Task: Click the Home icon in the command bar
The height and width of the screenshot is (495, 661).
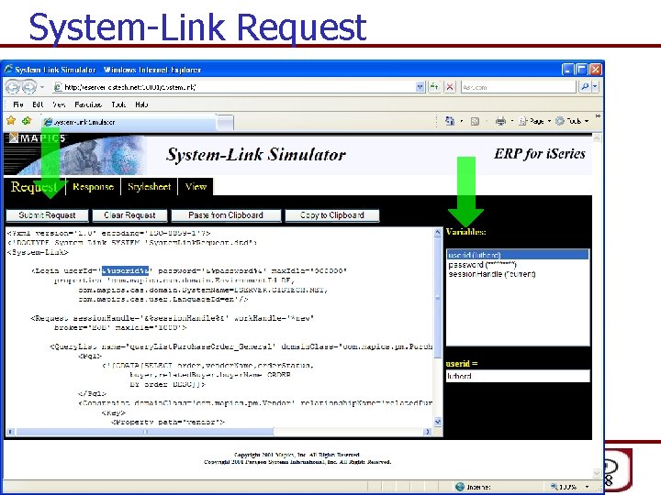Action: tap(450, 121)
